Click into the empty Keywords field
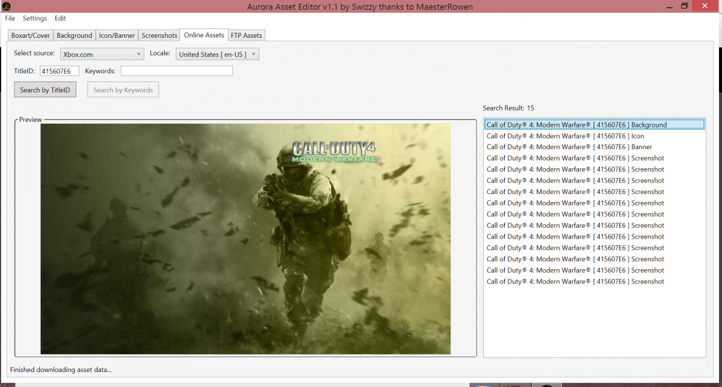 click(x=177, y=71)
